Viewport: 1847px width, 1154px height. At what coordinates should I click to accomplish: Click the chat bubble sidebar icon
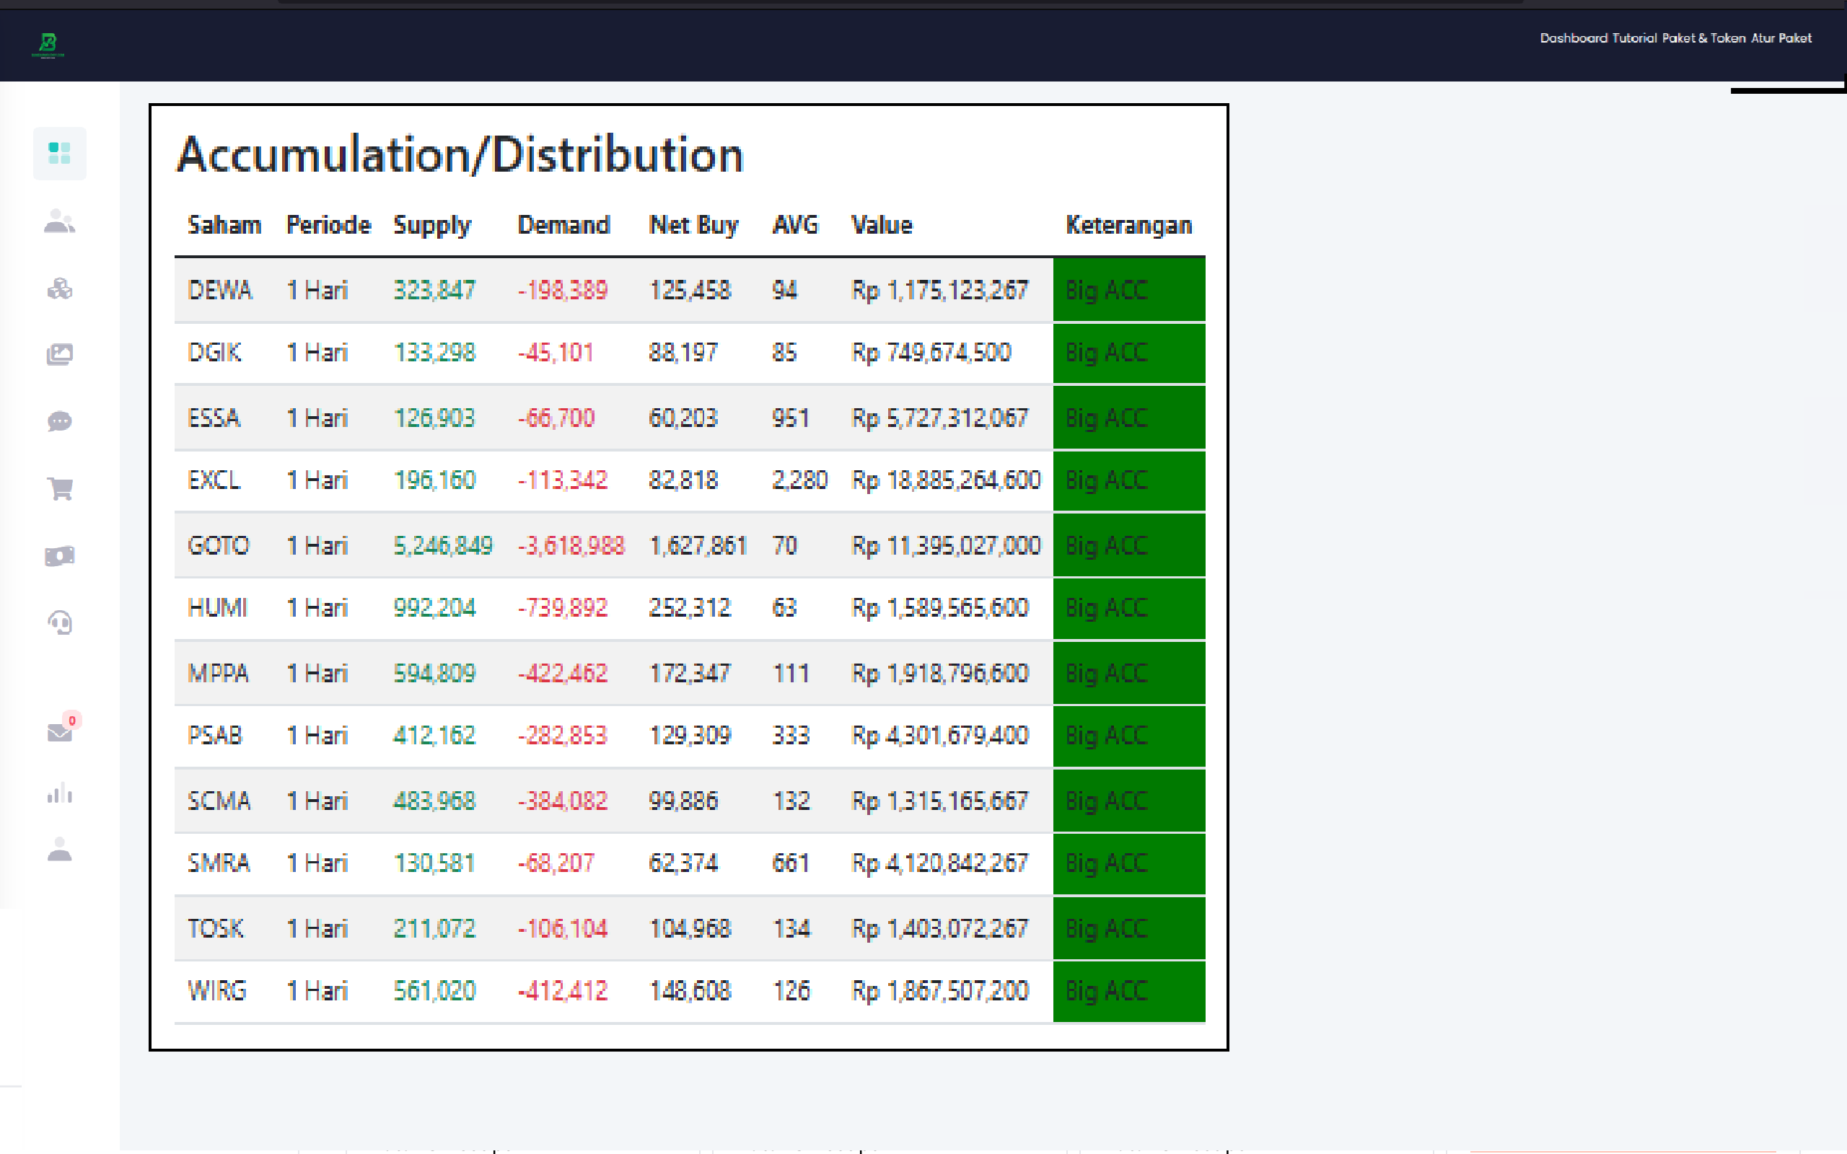pos(60,421)
